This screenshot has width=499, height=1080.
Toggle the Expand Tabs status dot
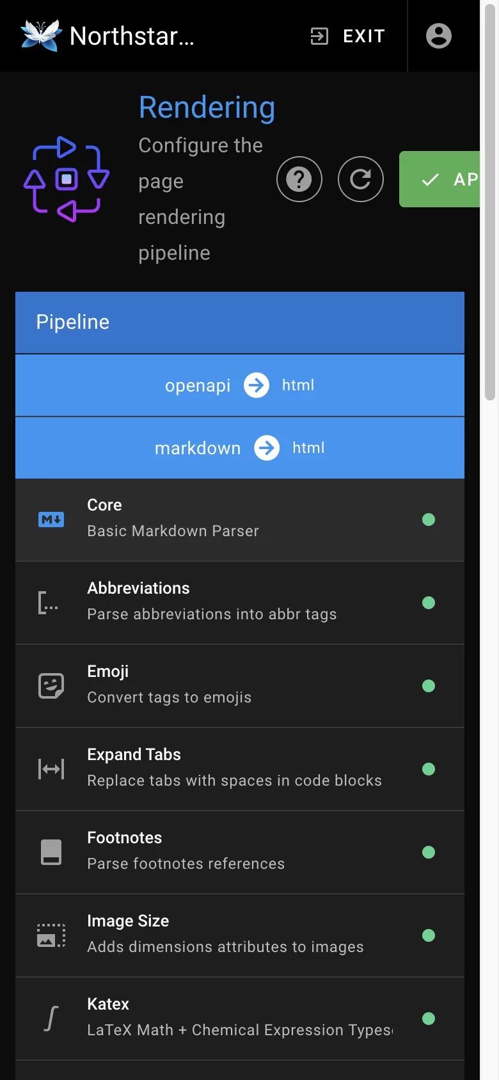(429, 769)
